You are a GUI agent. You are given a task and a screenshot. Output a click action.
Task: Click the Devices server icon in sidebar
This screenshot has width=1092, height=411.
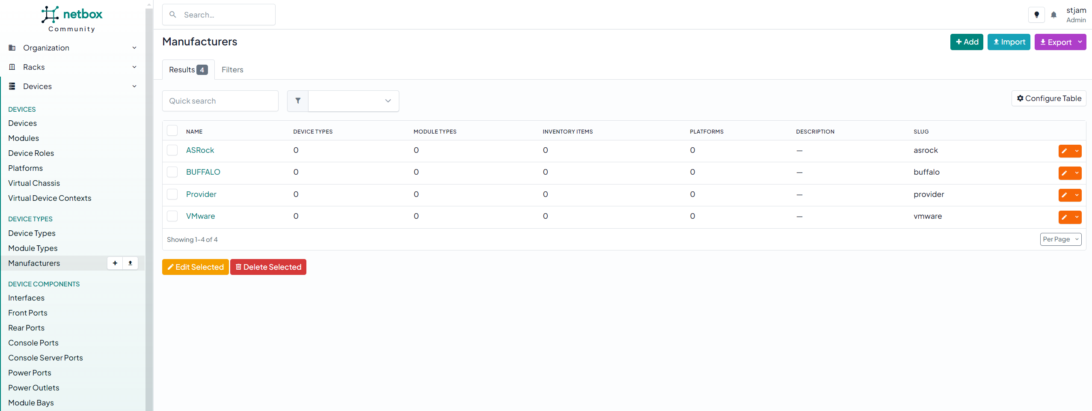tap(12, 86)
